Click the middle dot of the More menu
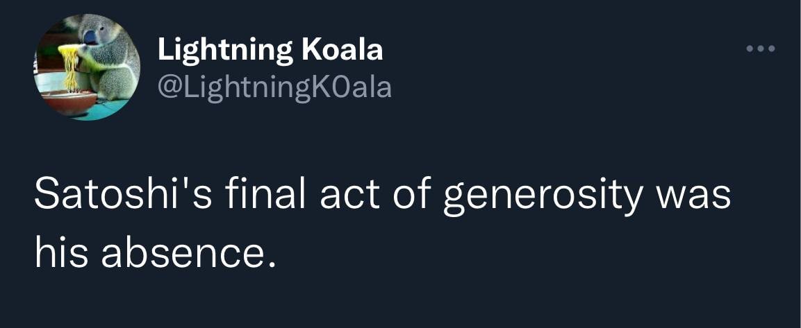The height and width of the screenshot is (328, 801). pyautogui.click(x=759, y=49)
